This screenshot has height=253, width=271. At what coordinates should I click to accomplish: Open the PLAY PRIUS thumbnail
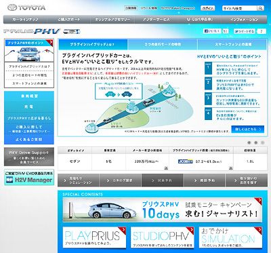click(94, 237)
